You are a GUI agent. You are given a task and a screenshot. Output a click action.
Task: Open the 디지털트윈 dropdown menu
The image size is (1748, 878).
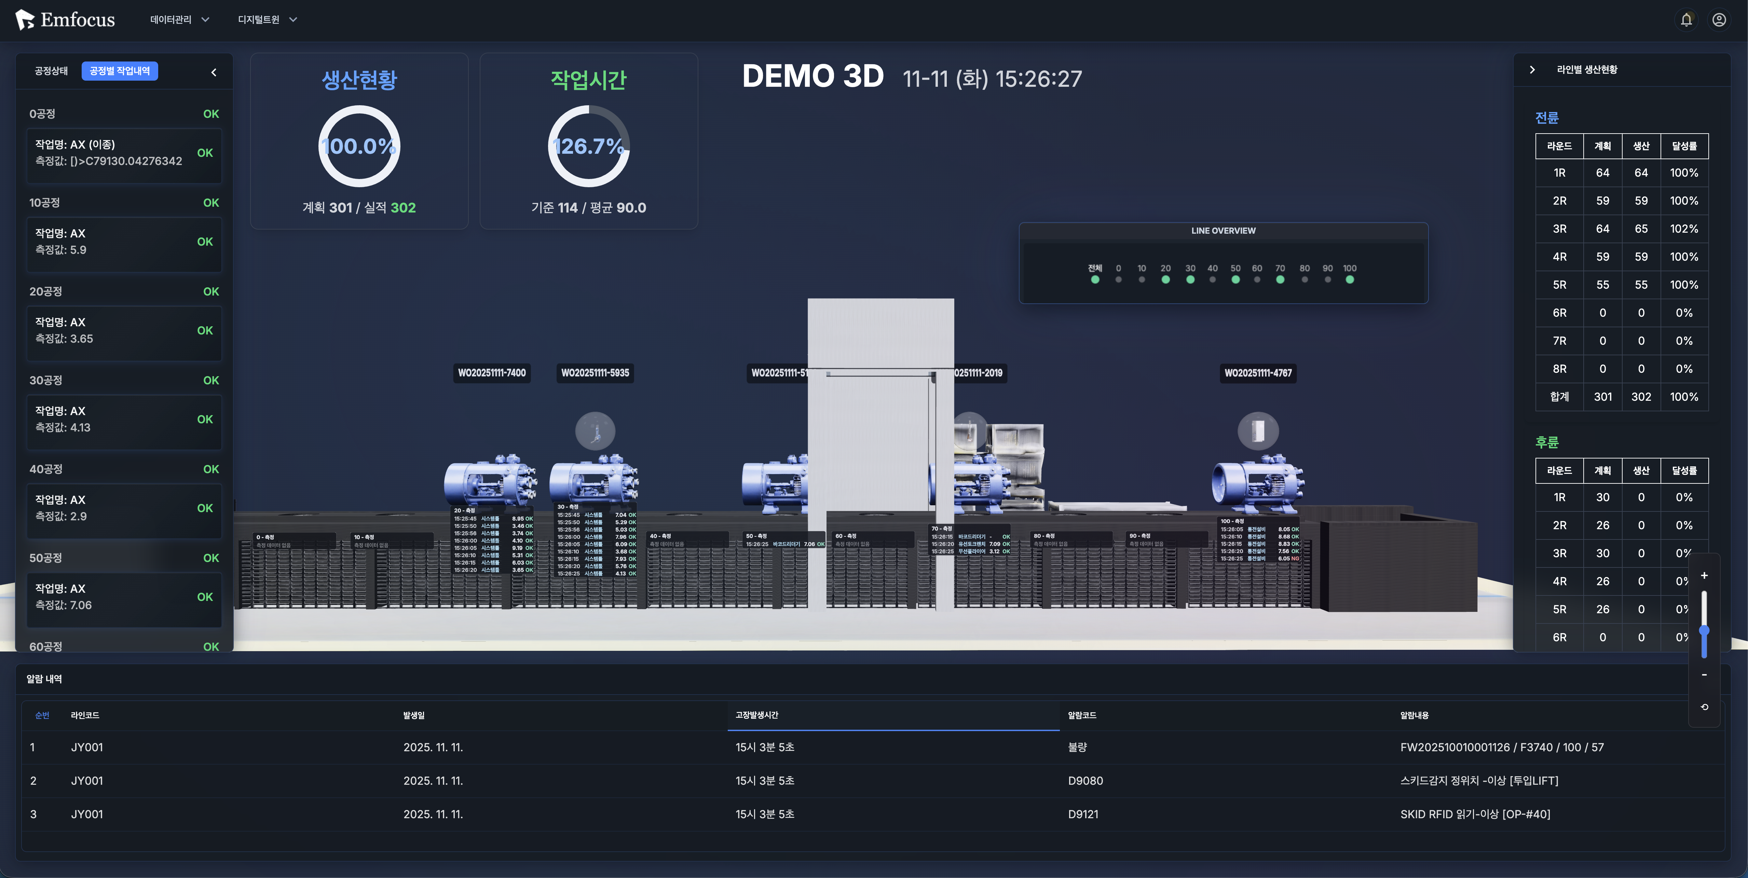(267, 20)
